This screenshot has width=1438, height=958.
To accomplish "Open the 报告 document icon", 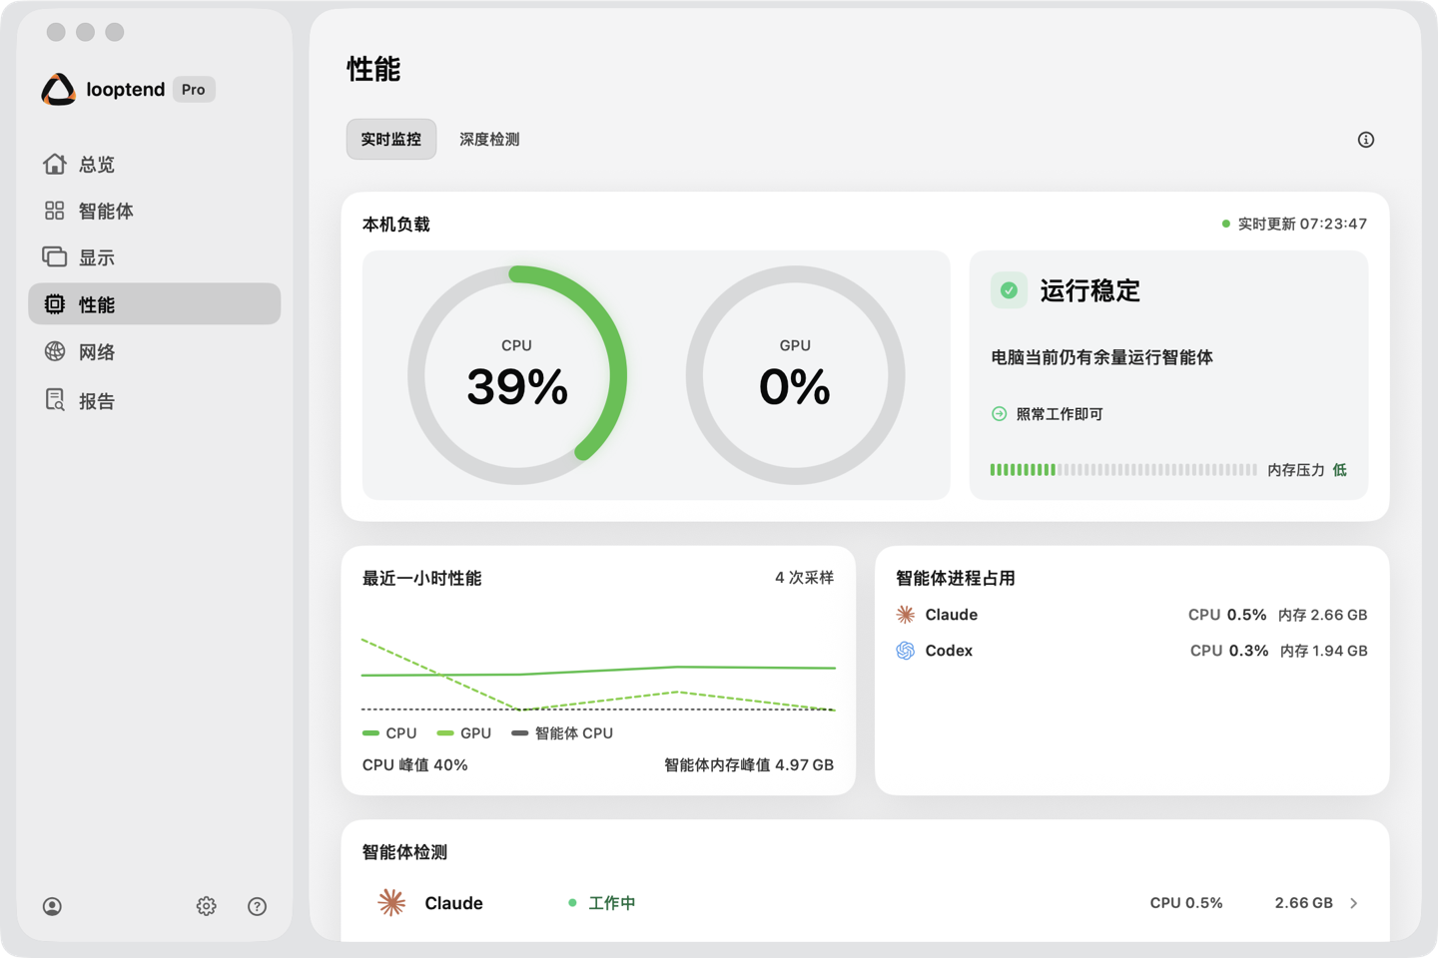I will pyautogui.click(x=55, y=400).
